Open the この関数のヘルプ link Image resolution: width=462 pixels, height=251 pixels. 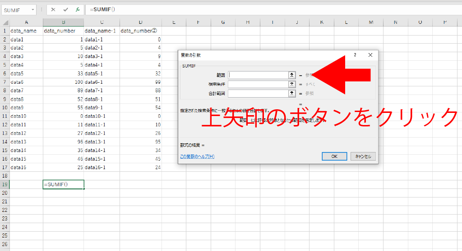tap(197, 157)
